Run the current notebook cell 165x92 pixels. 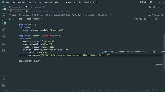10,19
